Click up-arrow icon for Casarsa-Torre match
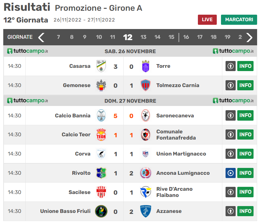Screen dimensions: 262x224 (230, 66)
